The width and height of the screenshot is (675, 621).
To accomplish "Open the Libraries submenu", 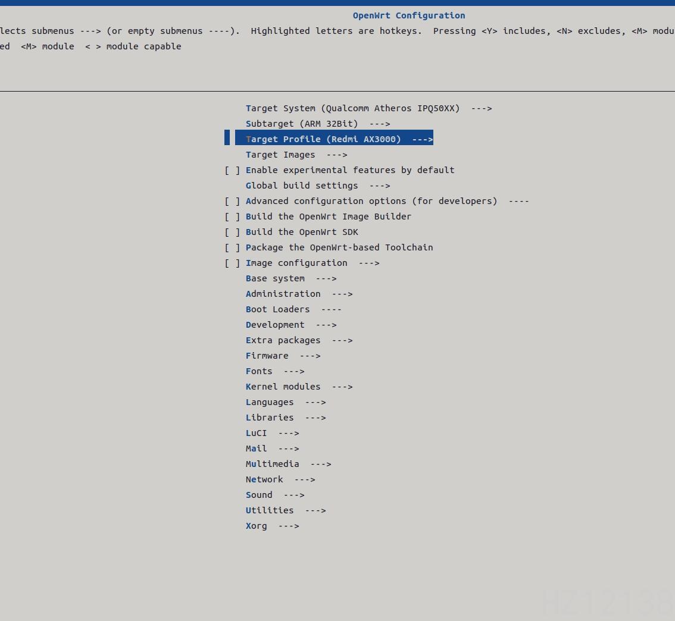I will (x=286, y=418).
